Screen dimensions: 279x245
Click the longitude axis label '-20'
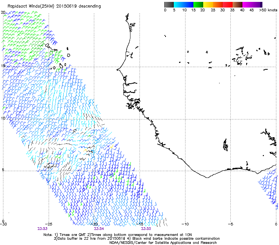pos(94,224)
